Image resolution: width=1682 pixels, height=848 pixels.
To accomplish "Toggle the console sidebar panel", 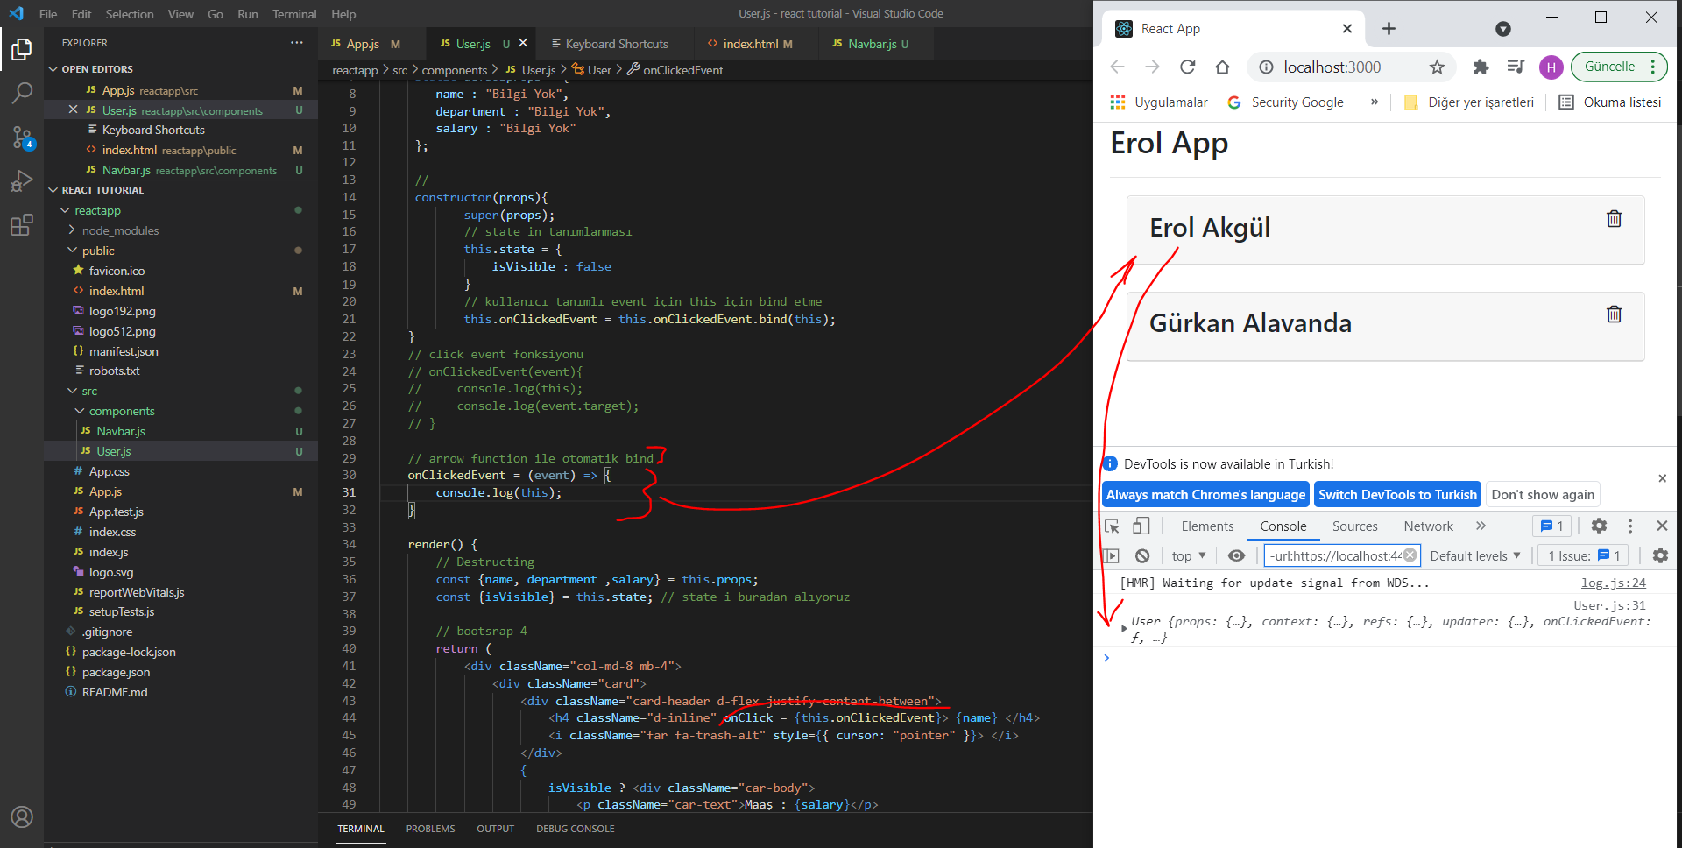I will (x=1112, y=556).
